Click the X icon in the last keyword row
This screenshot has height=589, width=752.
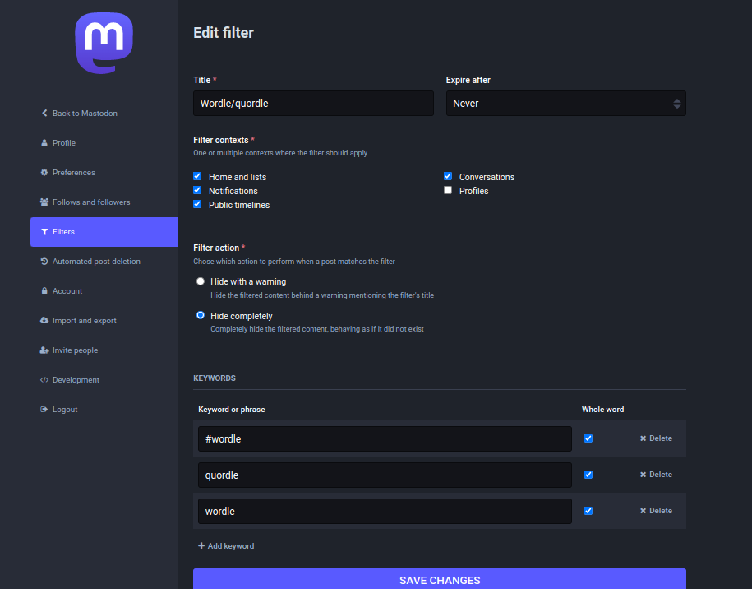(x=644, y=511)
